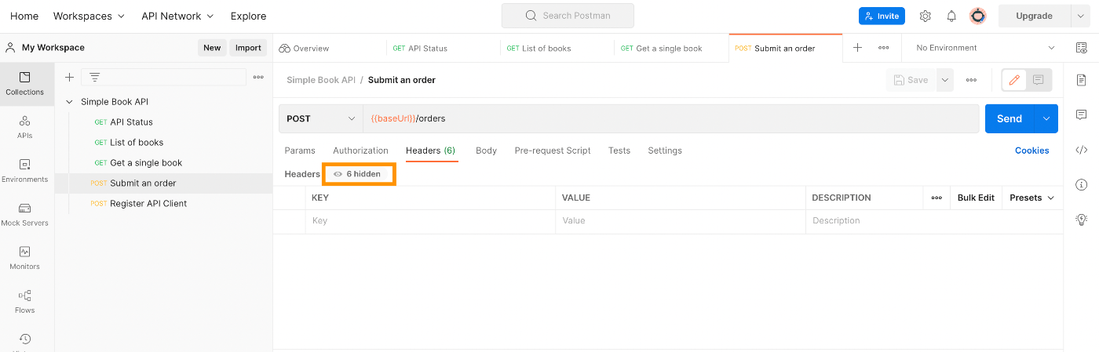
Task: Click the Send button
Action: [x=1010, y=118]
